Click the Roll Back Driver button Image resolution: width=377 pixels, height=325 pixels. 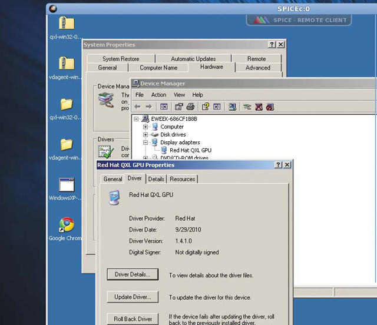coord(133,319)
